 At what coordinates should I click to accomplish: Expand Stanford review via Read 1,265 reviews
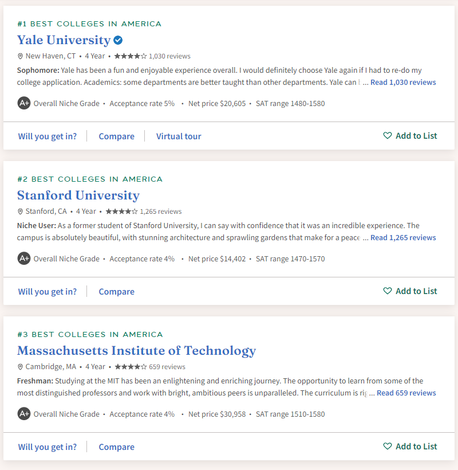click(x=403, y=238)
